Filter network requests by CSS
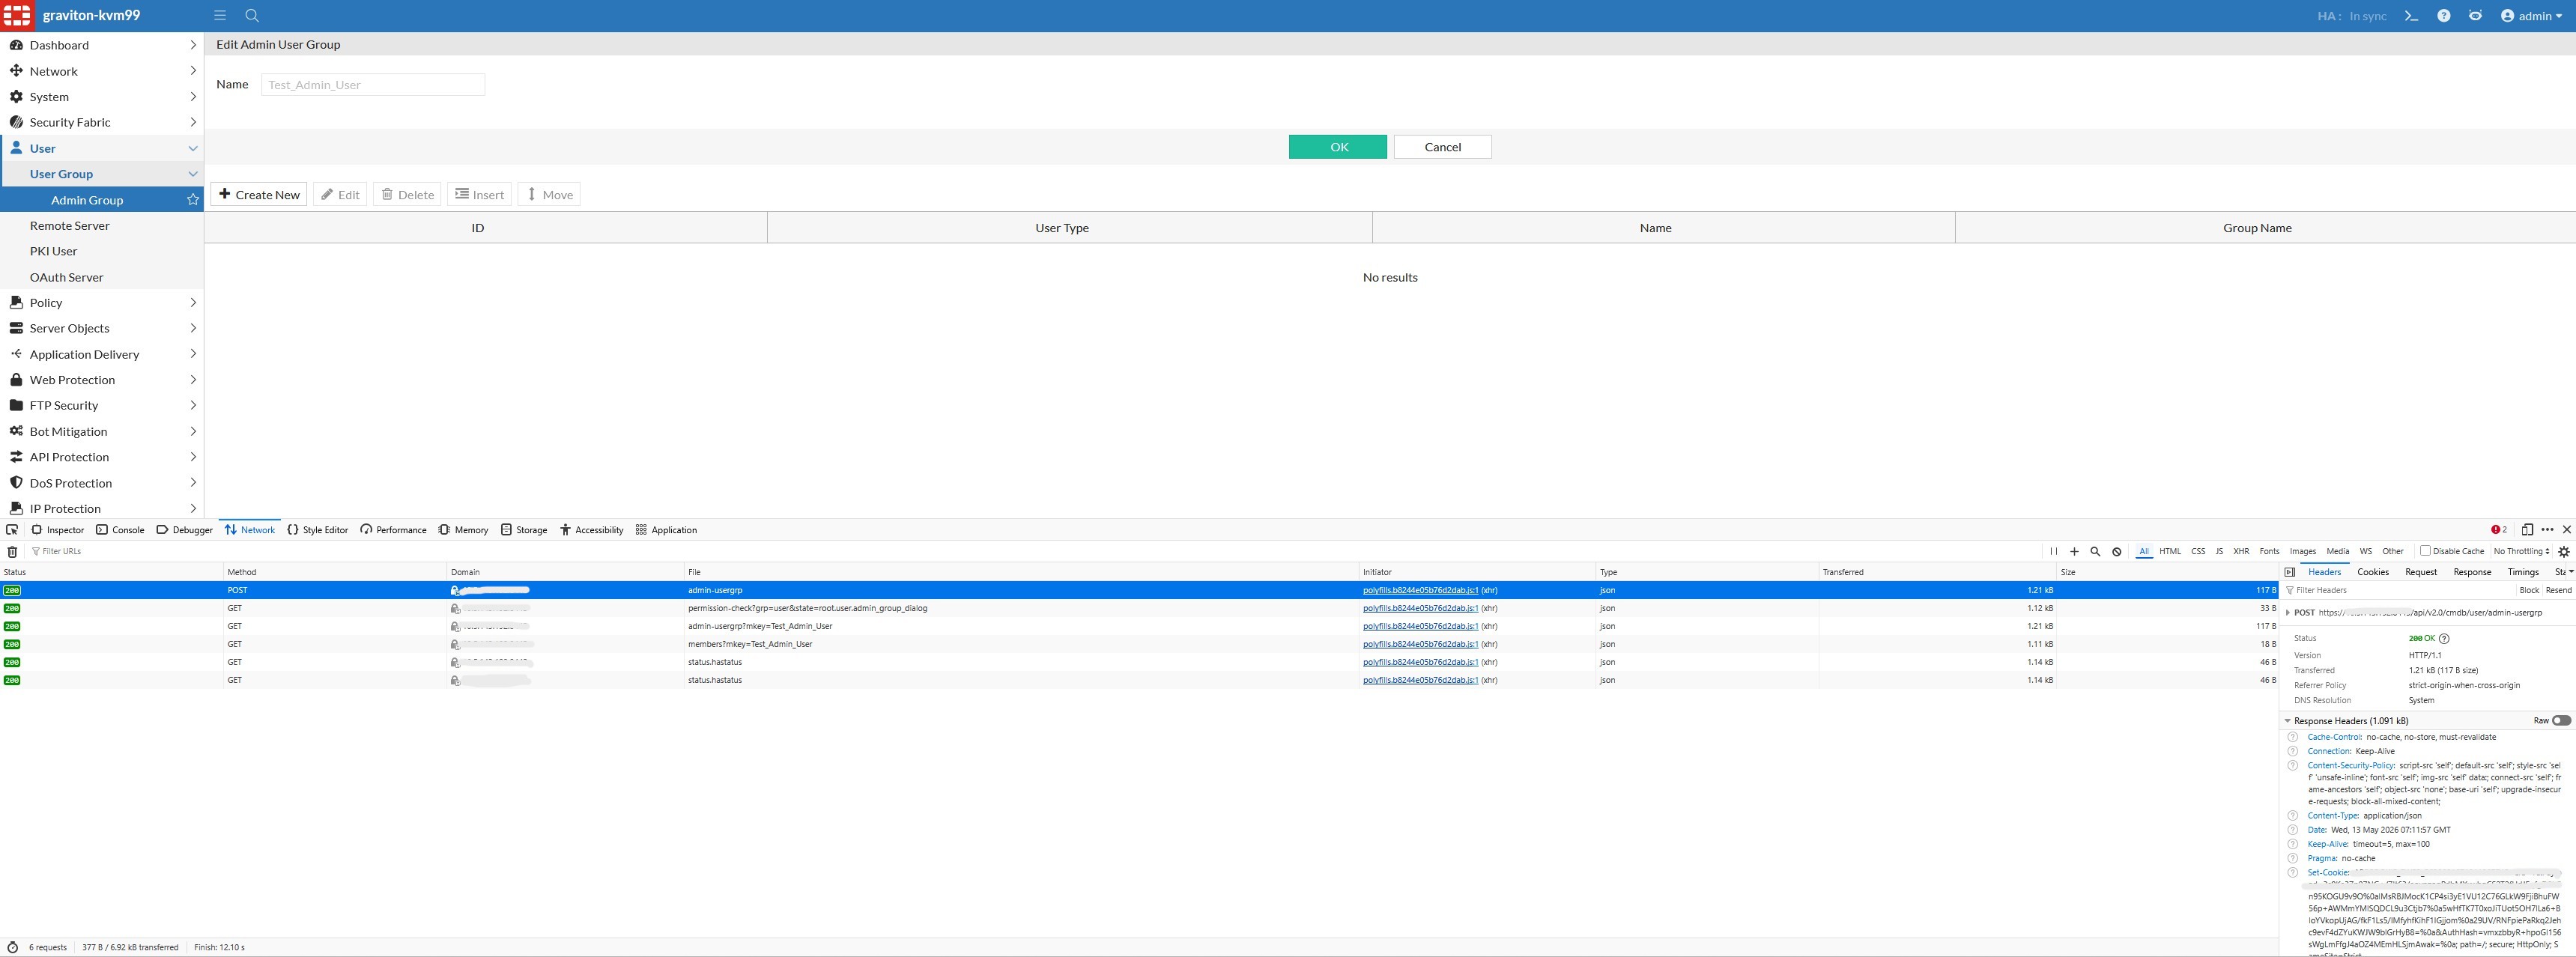This screenshot has height=957, width=2576. (2197, 551)
